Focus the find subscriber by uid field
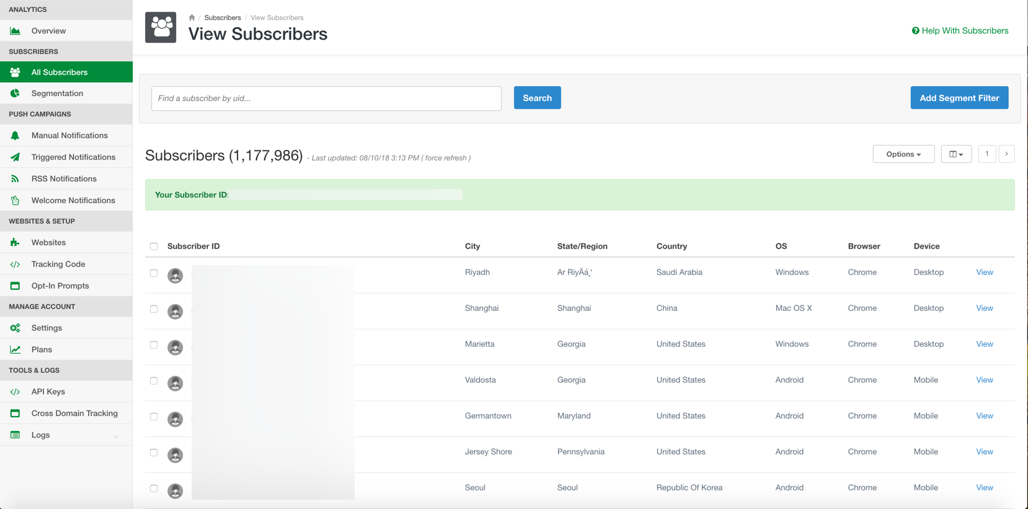The image size is (1028, 509). (326, 98)
